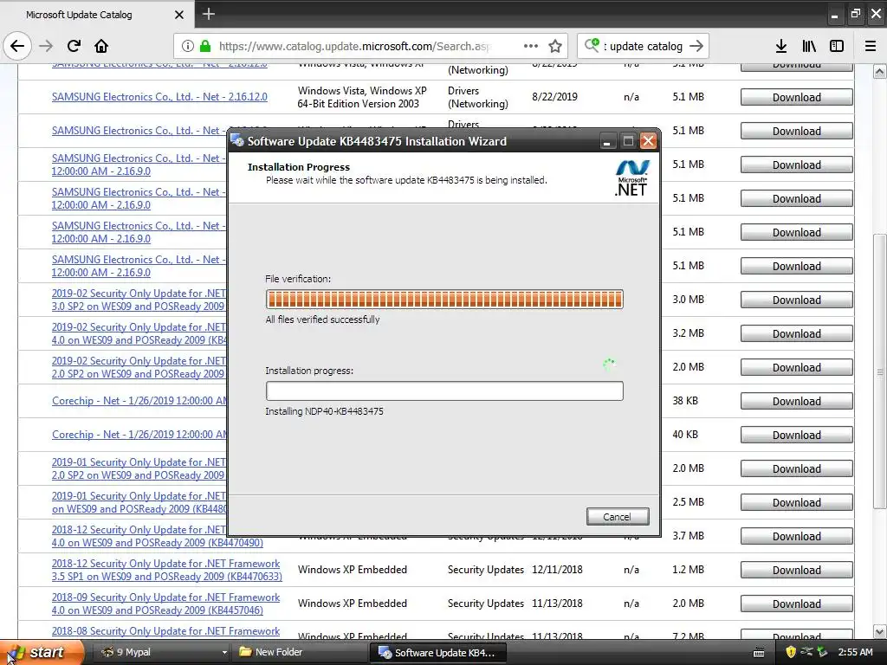Toggle the sidebar icon in toolbar

point(837,46)
